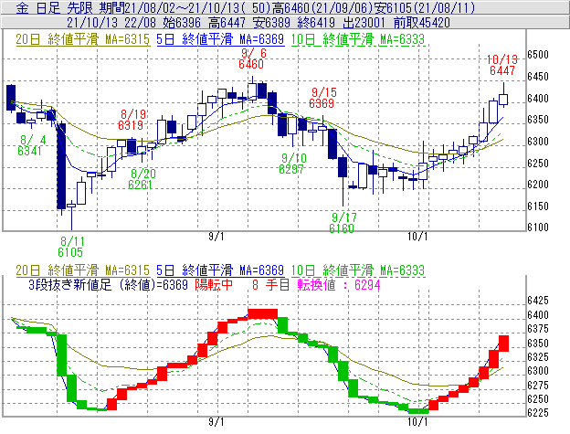The width and height of the screenshot is (570, 434).
Task: Click the upper chart 10/1 date label
Action: [417, 237]
